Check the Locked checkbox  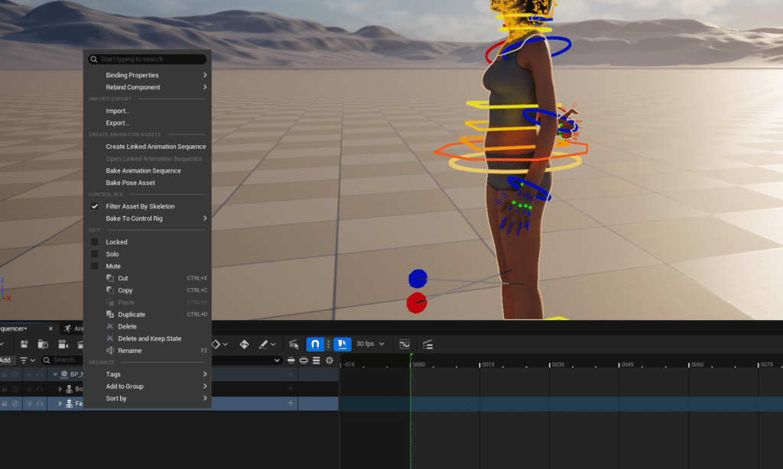(x=94, y=242)
